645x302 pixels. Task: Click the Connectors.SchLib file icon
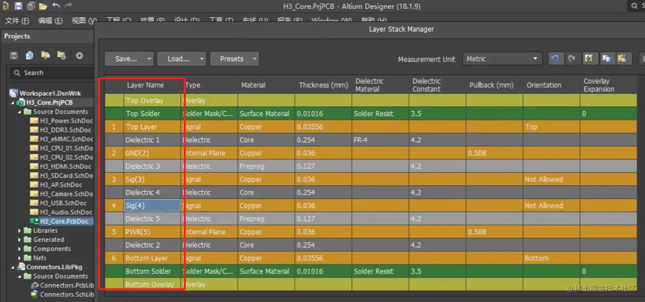(35, 294)
